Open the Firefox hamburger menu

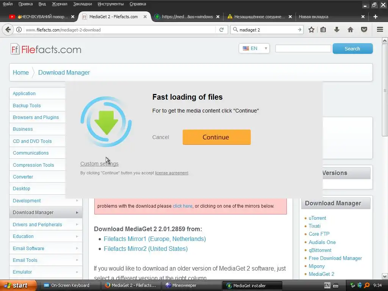tap(380, 30)
